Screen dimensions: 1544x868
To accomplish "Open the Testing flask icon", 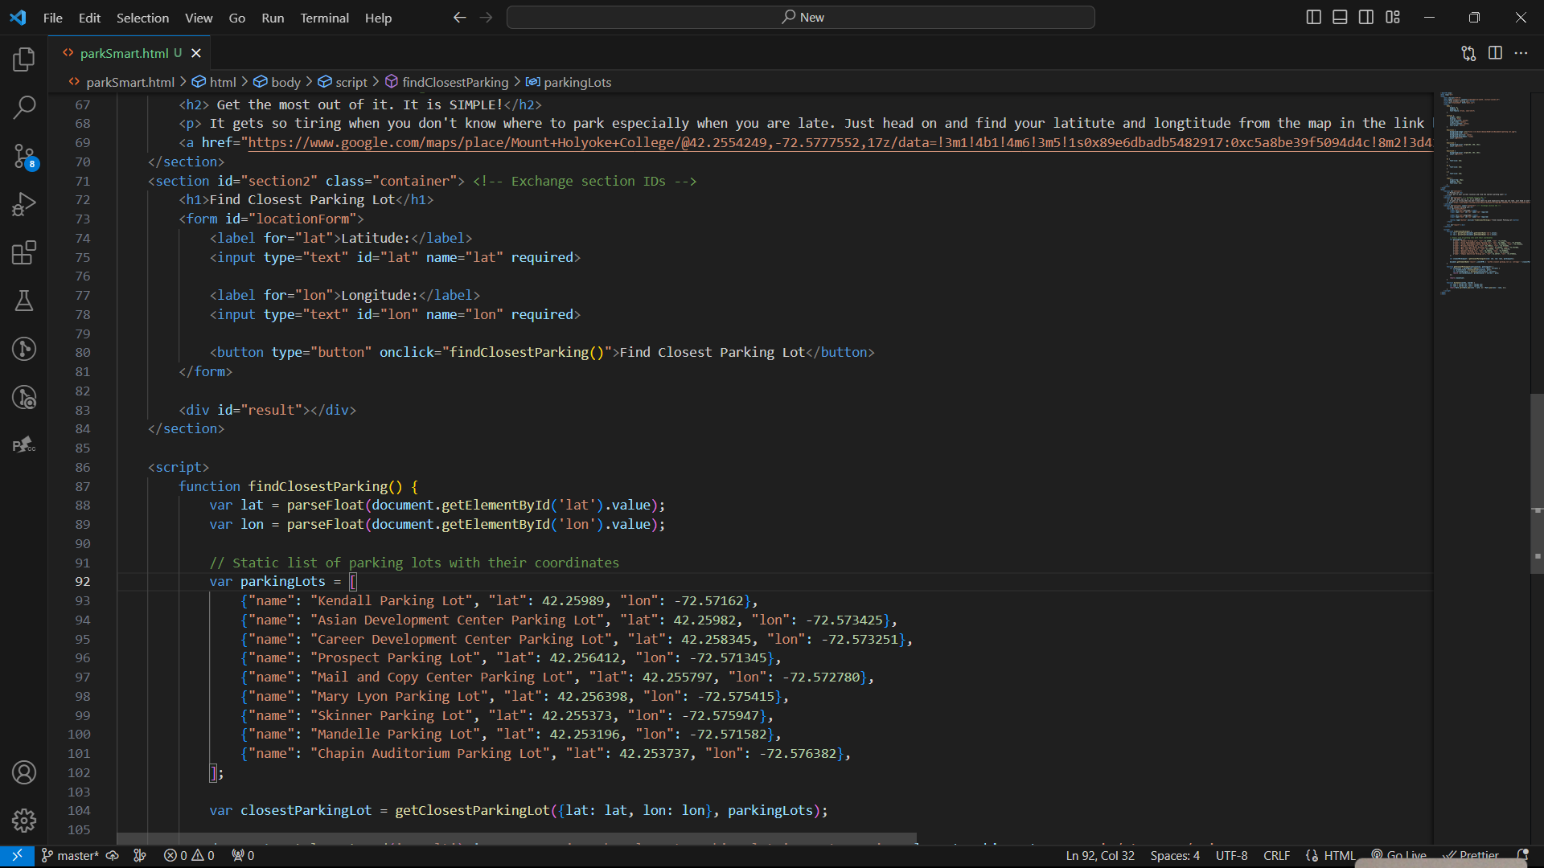I will coord(24,301).
